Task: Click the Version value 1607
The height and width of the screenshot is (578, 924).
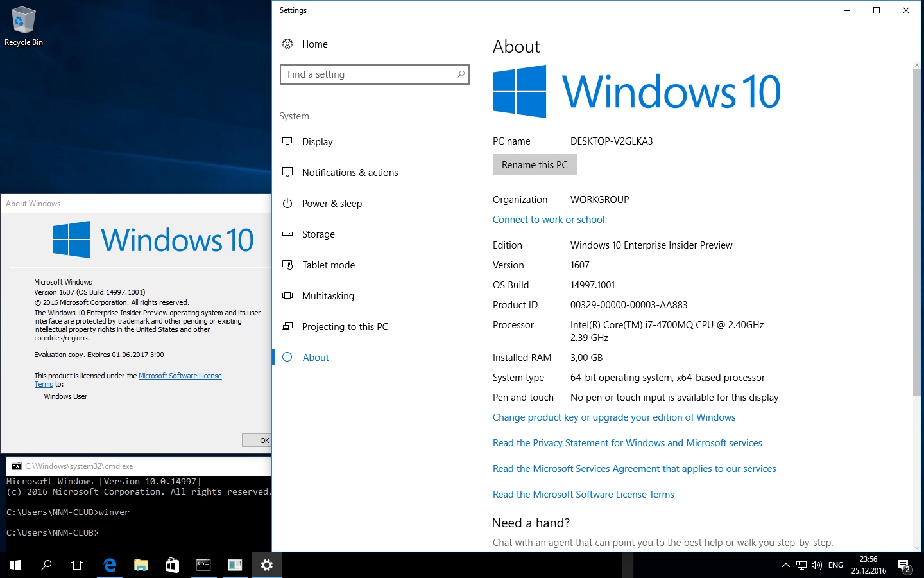Action: click(579, 265)
